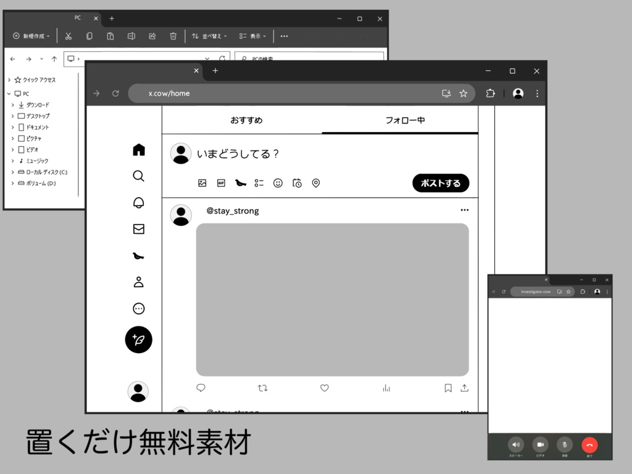Open the GIF picker in the compose box

click(221, 183)
